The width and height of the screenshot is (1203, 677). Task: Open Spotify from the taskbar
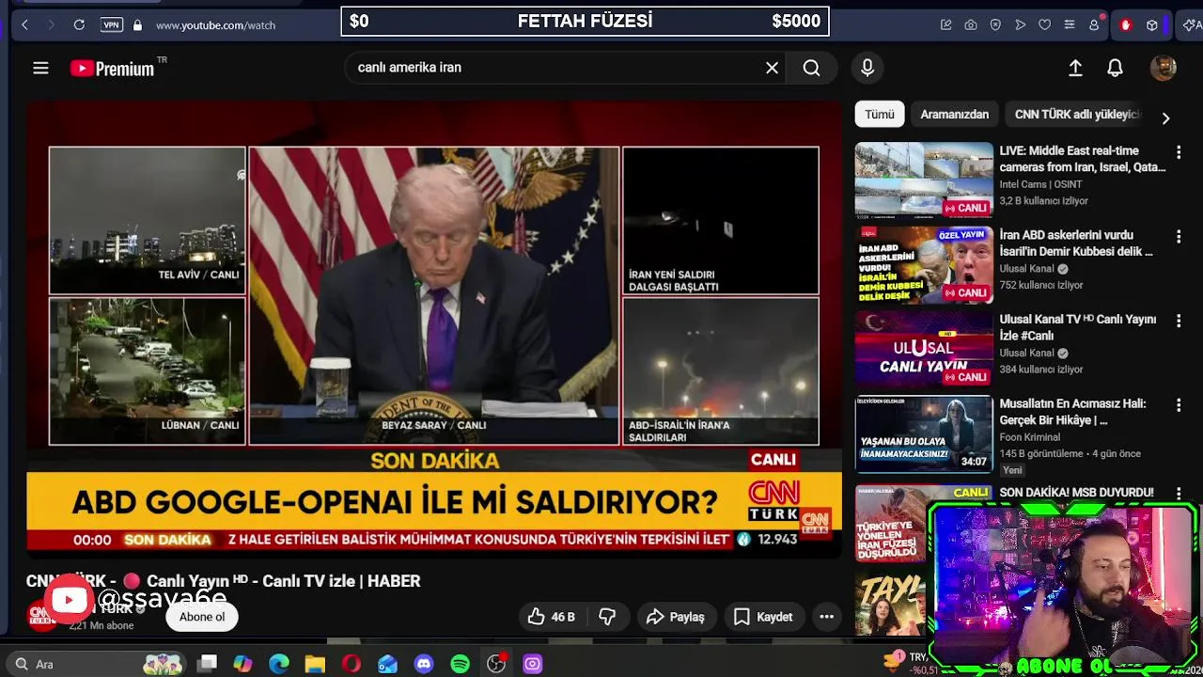(x=460, y=664)
